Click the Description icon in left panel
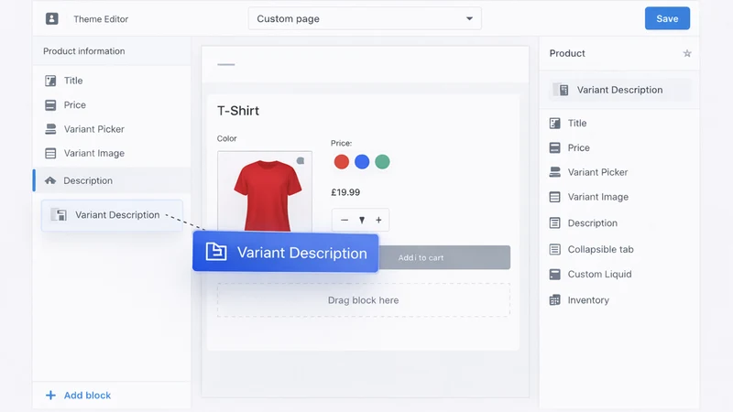This screenshot has height=412, width=733. [50, 180]
